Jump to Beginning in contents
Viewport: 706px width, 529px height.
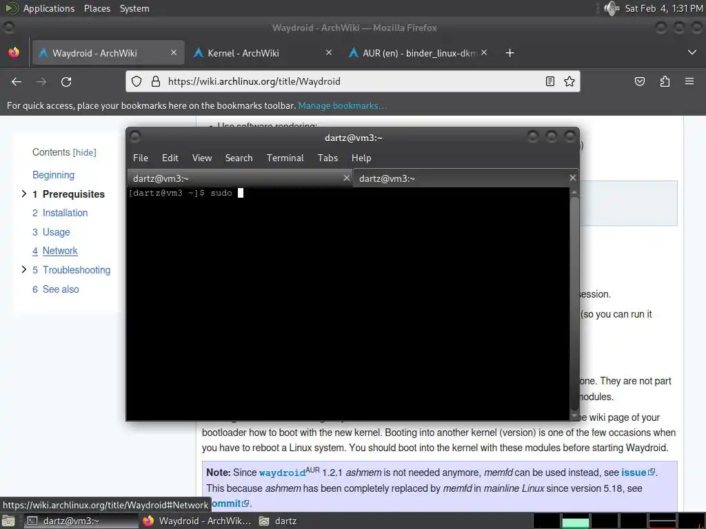(53, 175)
